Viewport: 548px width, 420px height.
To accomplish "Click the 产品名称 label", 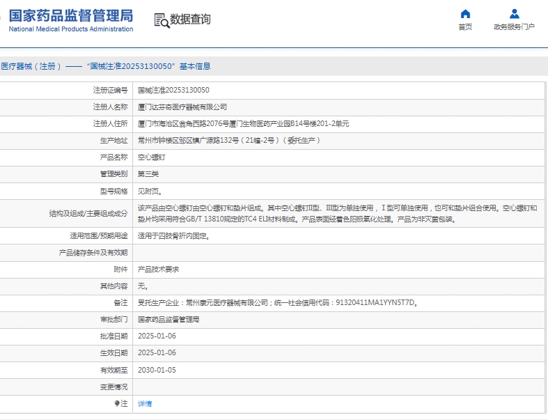I will (x=114, y=157).
